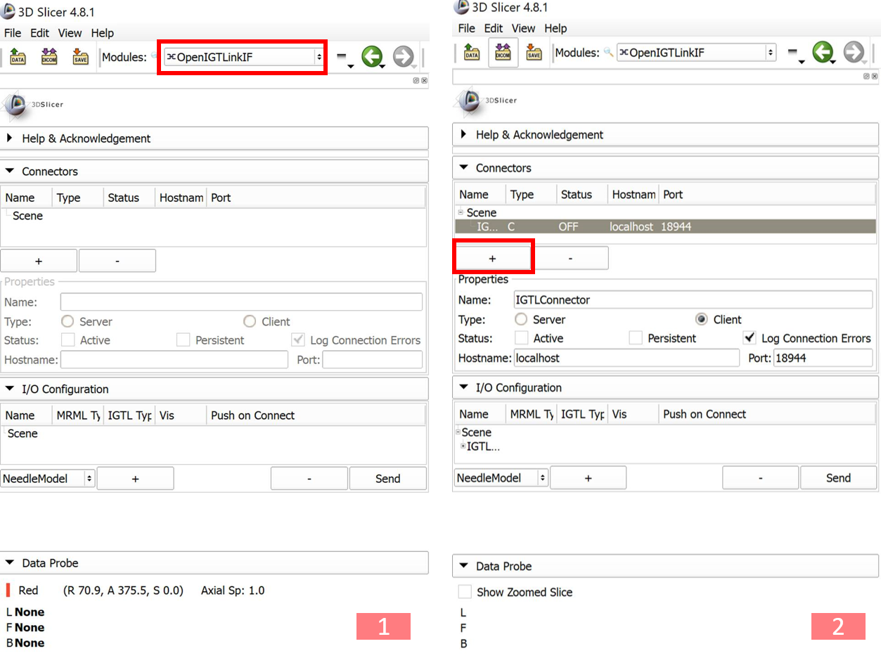Open the NeedleModel dropdown in right window
This screenshot has height=658, width=881.
pyautogui.click(x=501, y=478)
